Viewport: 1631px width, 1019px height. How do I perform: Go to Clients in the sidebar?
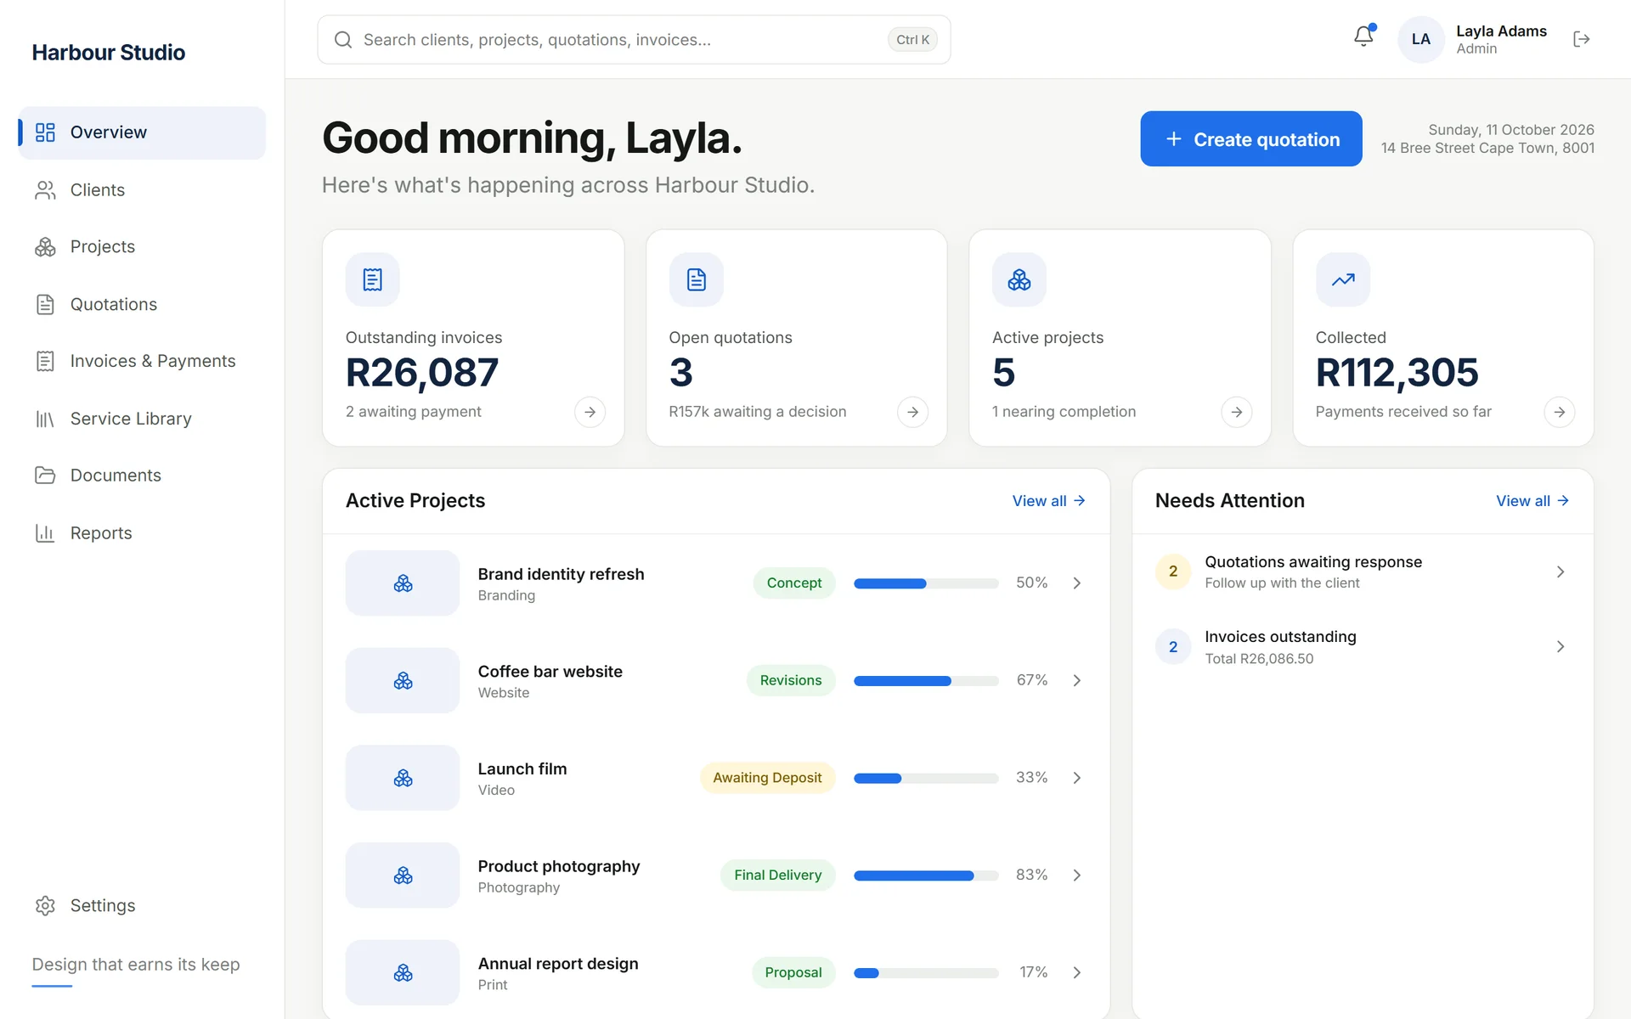pos(142,190)
